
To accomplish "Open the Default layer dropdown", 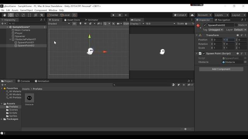I will point(240,30).
